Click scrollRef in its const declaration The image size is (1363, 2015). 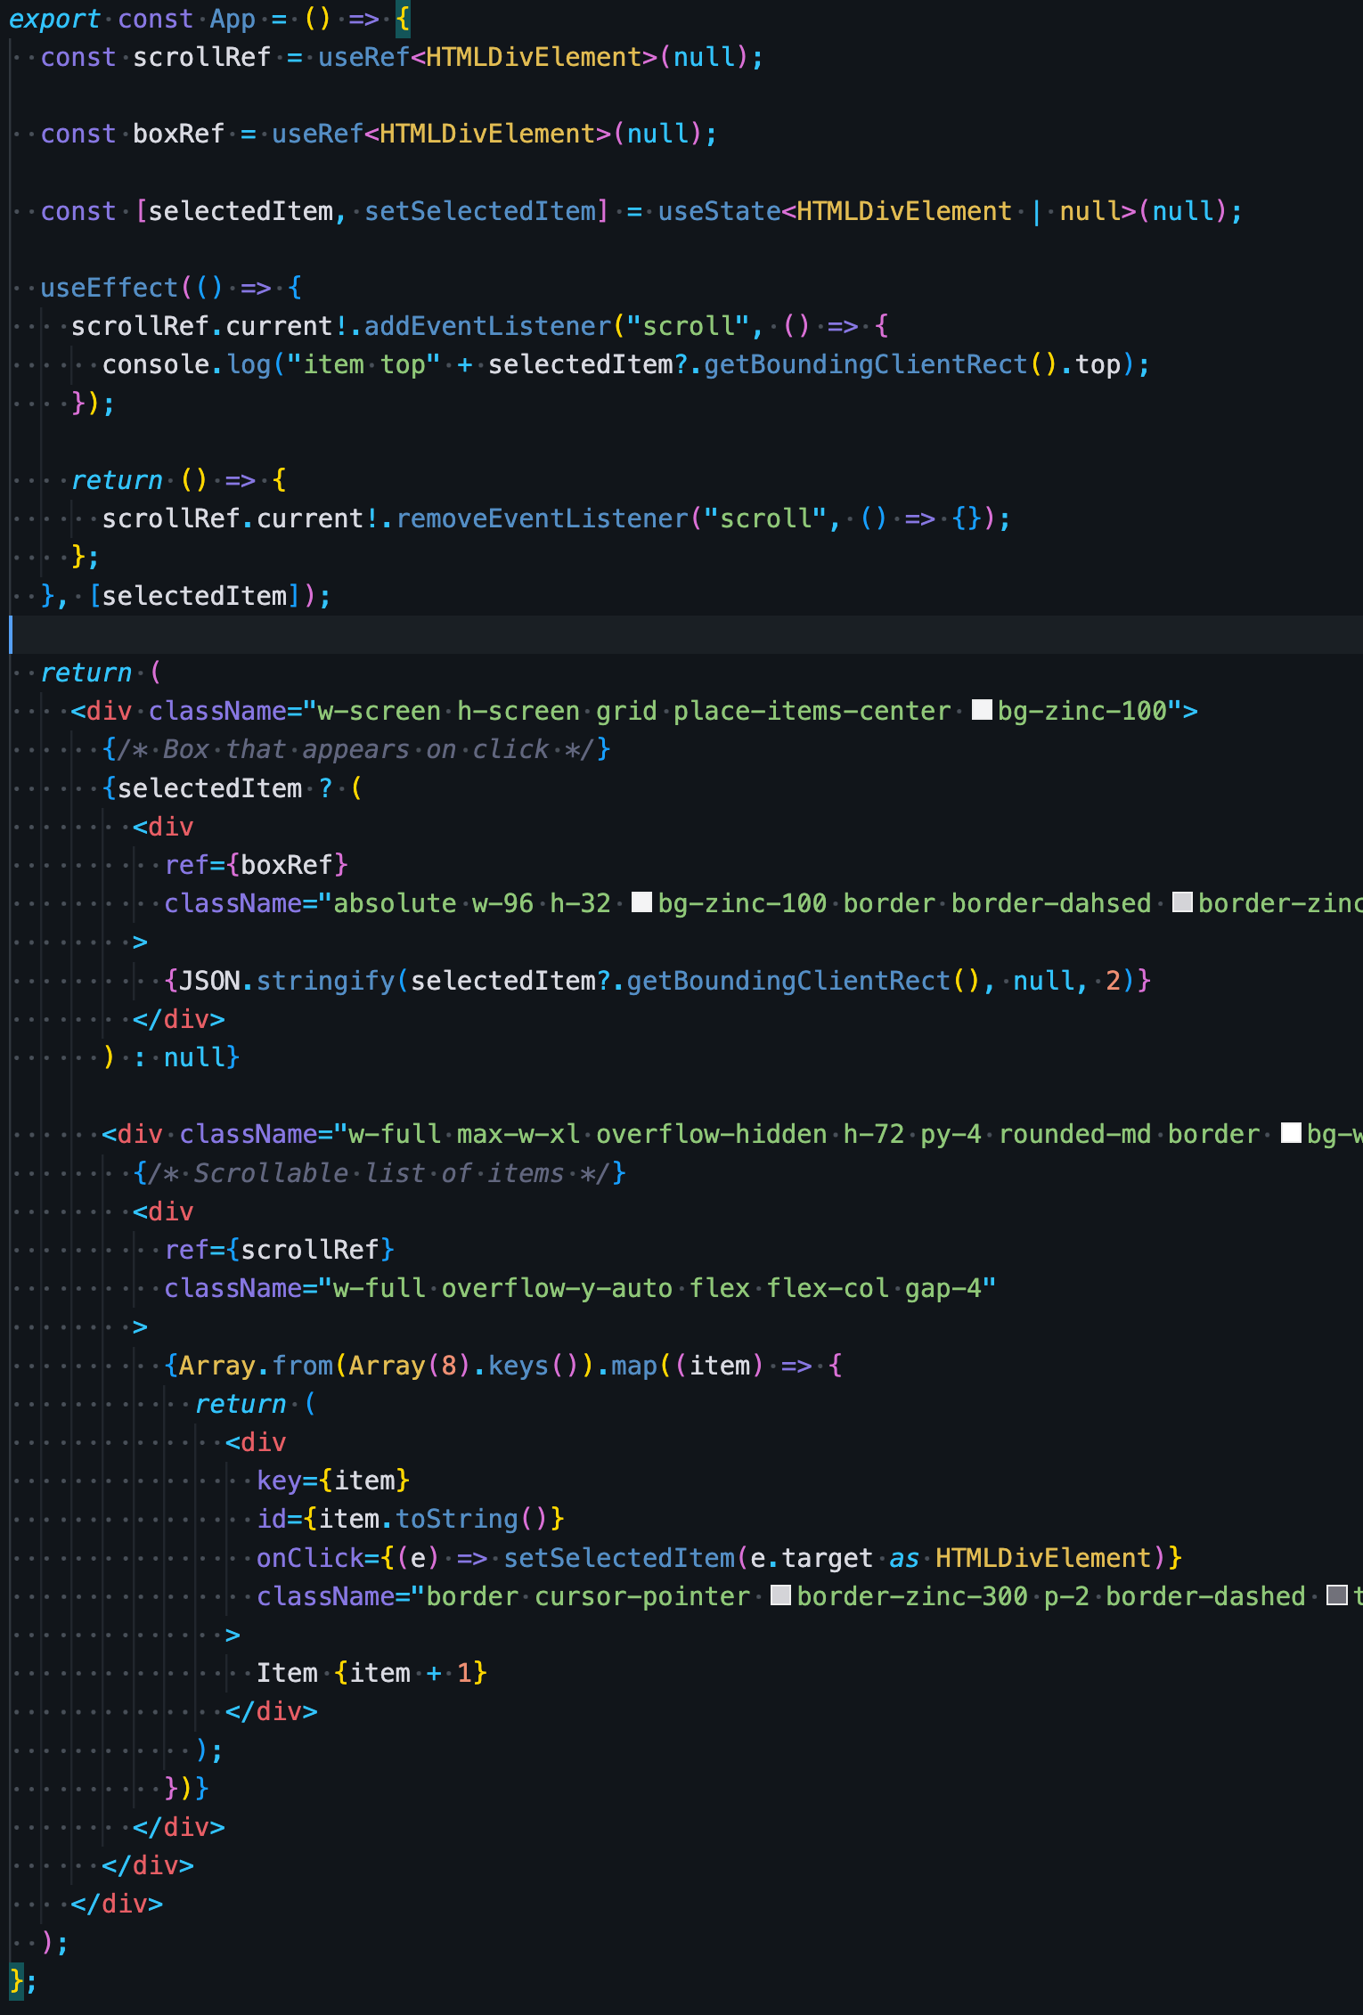pyautogui.click(x=201, y=57)
